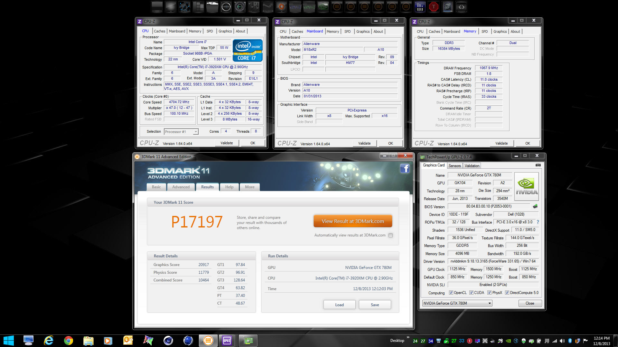Switch to 3DMark 11 taskbar button
618x347 pixels.
pos(208,341)
